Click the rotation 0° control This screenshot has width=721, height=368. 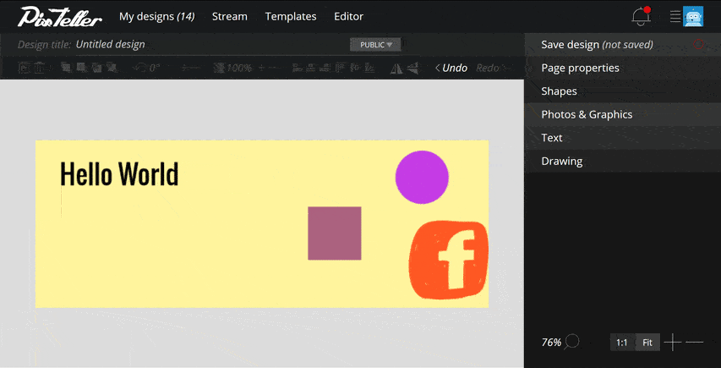click(147, 68)
